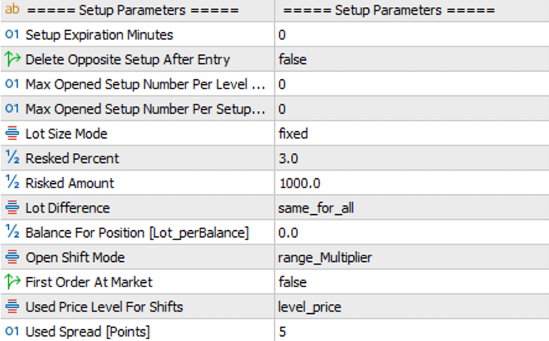549x341 pixels.
Task: Click integer icon beside Used Spread [Points]
Action: [x=12, y=331]
